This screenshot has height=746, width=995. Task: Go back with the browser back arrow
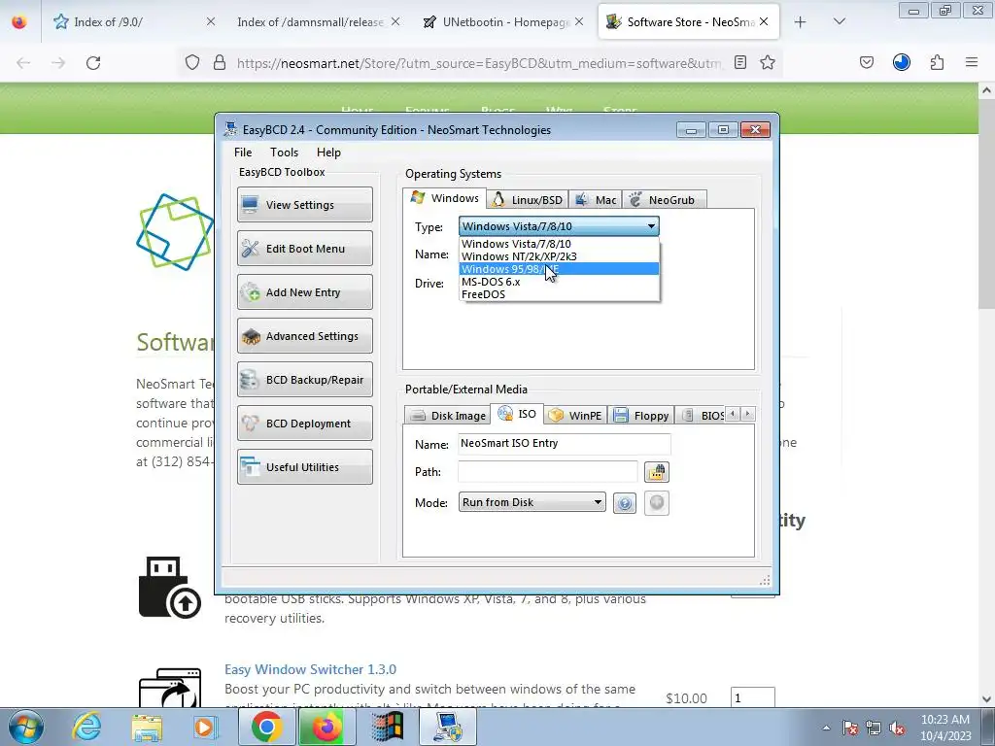[23, 63]
